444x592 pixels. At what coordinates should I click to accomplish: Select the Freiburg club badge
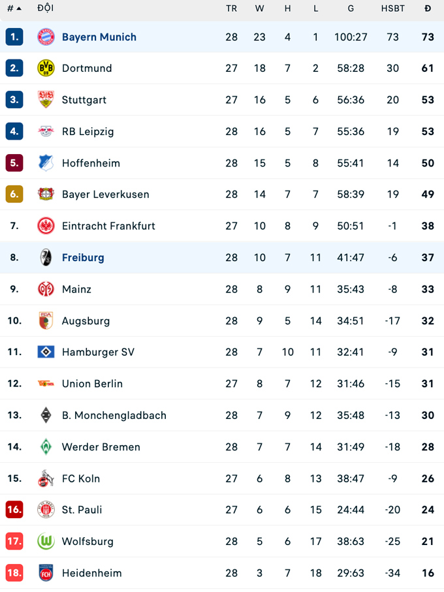tap(46, 258)
